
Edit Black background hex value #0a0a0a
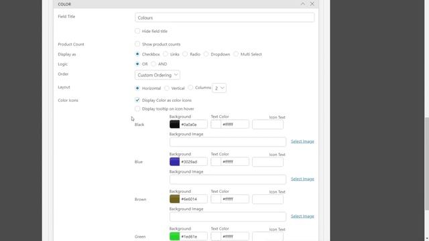194,125
